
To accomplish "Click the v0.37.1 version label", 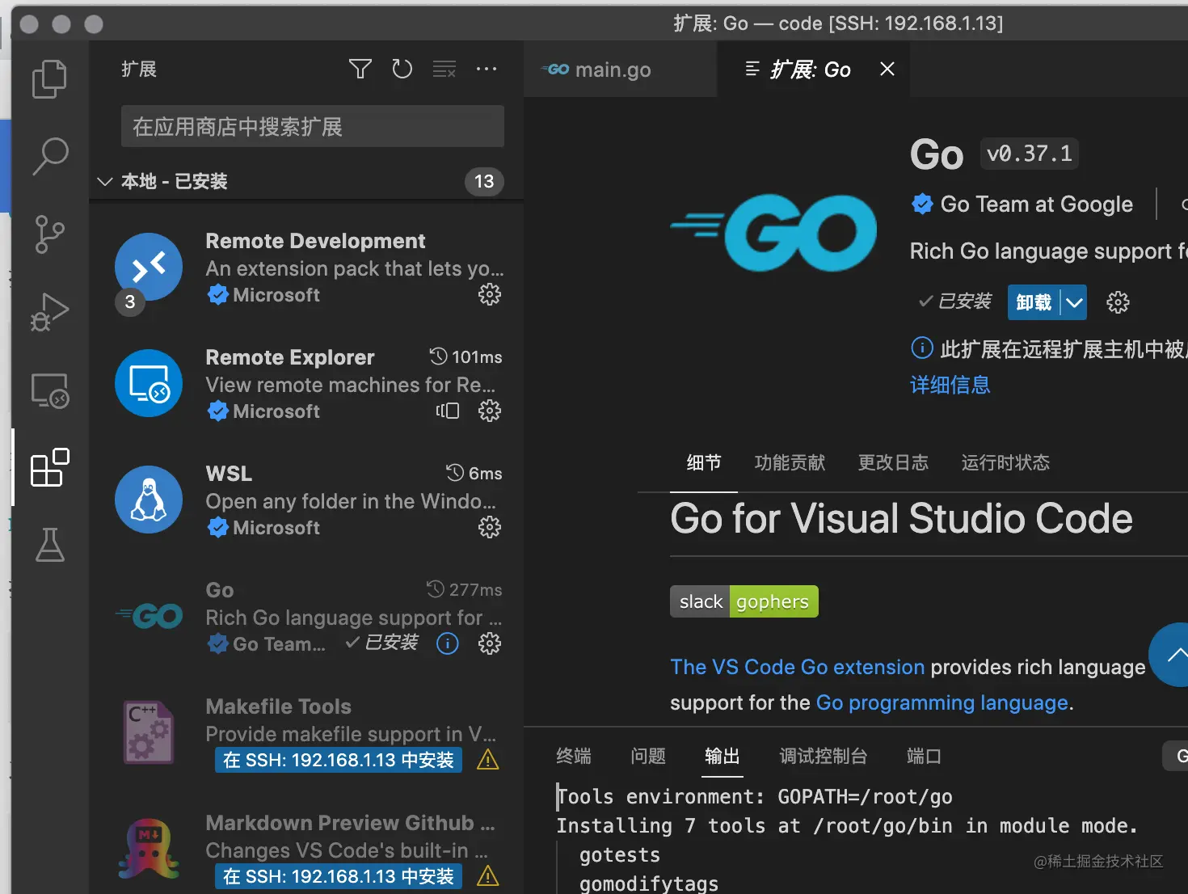I will pos(1030,154).
